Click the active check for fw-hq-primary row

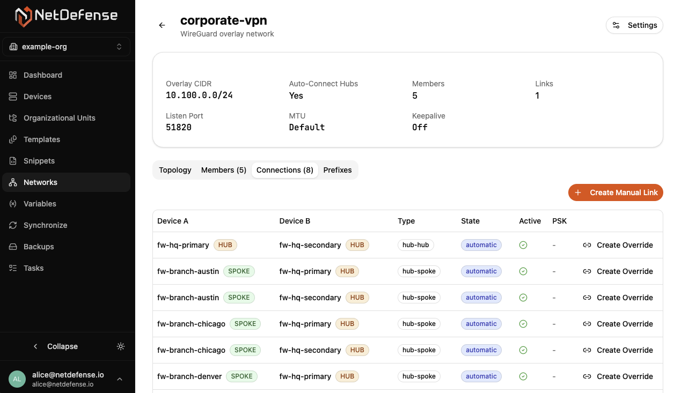click(523, 245)
